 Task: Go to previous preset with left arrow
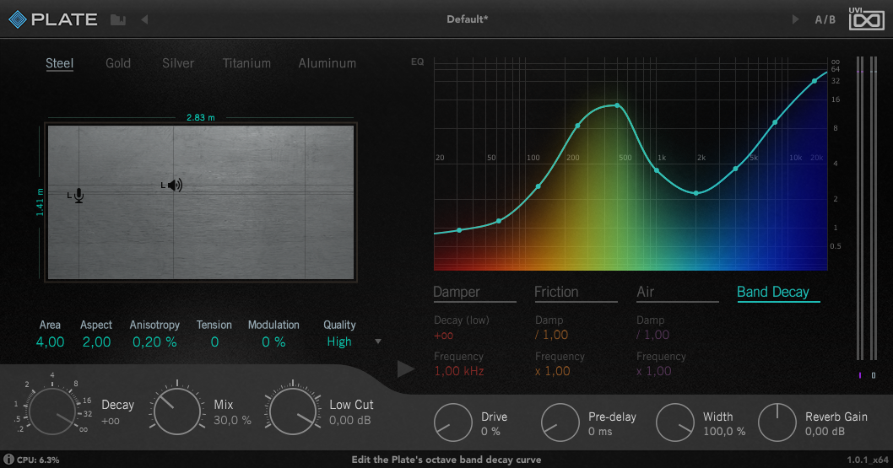144,19
